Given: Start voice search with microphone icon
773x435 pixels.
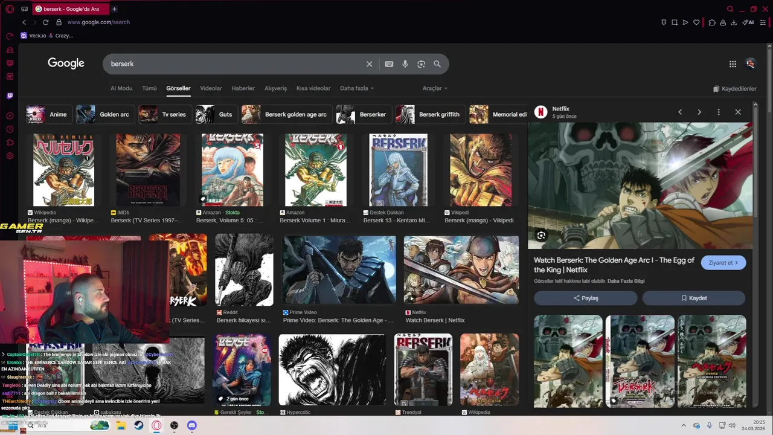Looking at the screenshot, I should coord(405,64).
